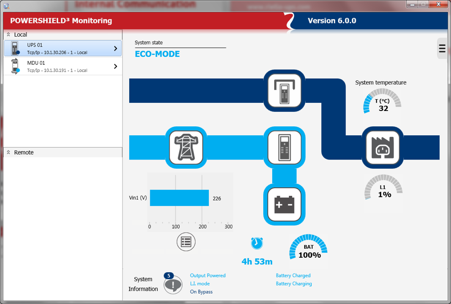
Task: Expand MDU 01 details arrow
Action: [x=115, y=66]
